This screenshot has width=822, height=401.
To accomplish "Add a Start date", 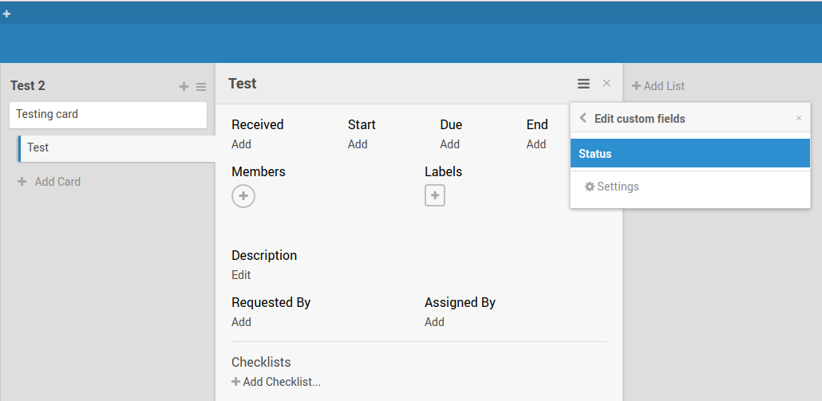I will [x=358, y=144].
